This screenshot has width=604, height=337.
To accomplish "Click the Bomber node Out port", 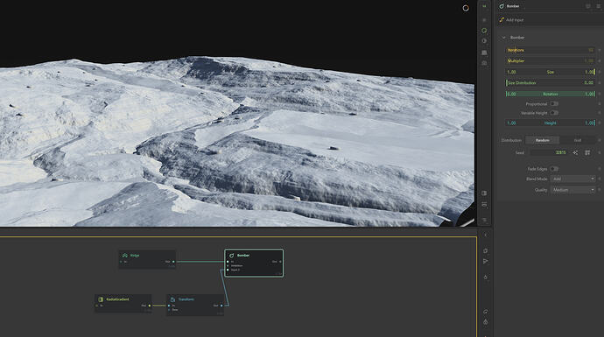I will pyautogui.click(x=280, y=262).
